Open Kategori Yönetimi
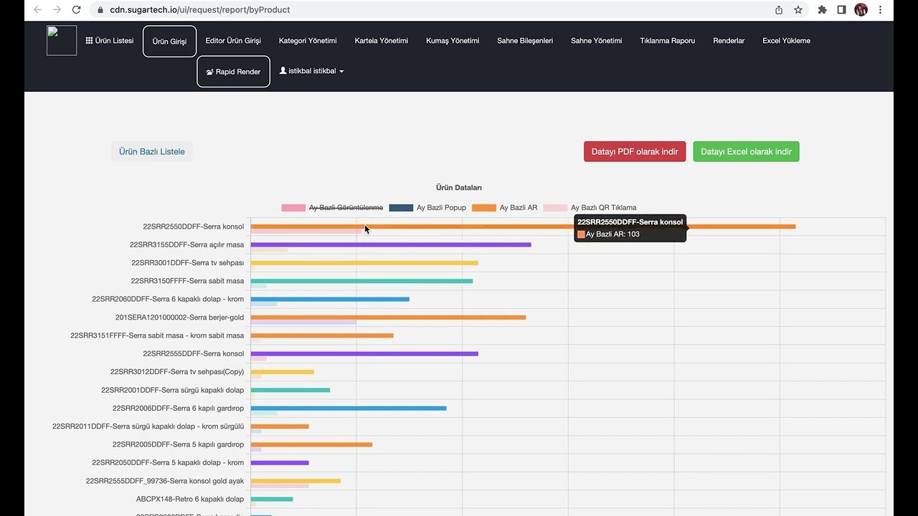Viewport: 918px width, 516px height. (308, 41)
